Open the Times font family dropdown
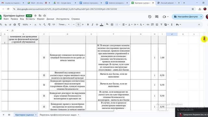 pos(64,25)
